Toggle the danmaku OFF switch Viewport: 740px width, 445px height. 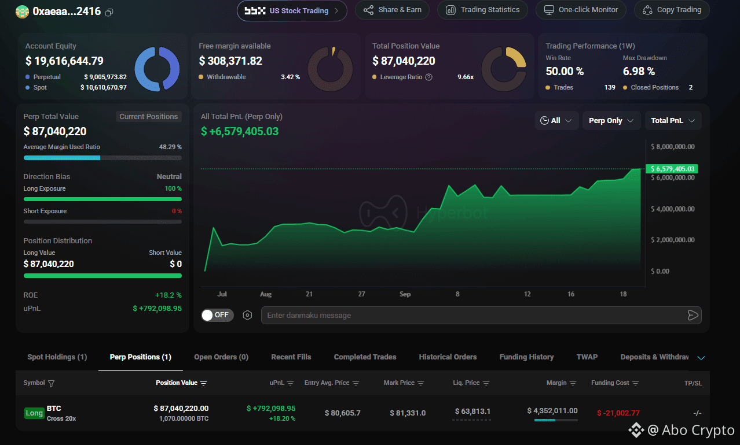pyautogui.click(x=217, y=315)
